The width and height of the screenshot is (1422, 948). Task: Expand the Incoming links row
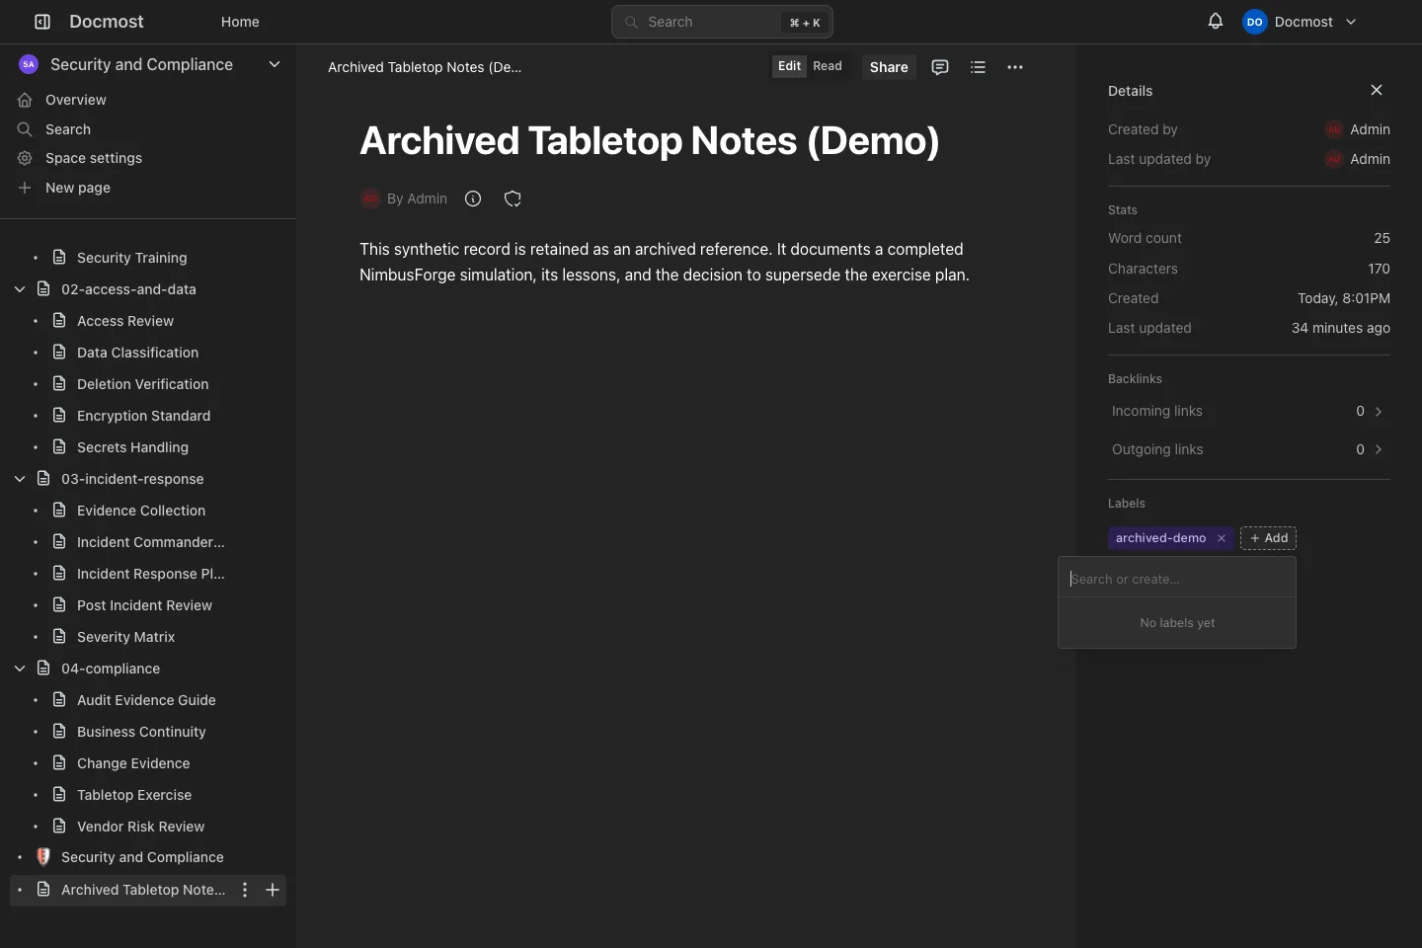pyautogui.click(x=1249, y=411)
